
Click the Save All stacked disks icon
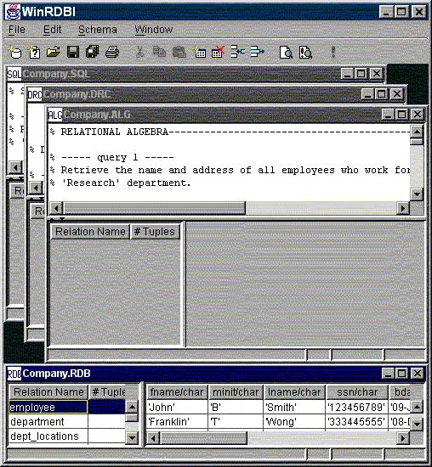92,52
